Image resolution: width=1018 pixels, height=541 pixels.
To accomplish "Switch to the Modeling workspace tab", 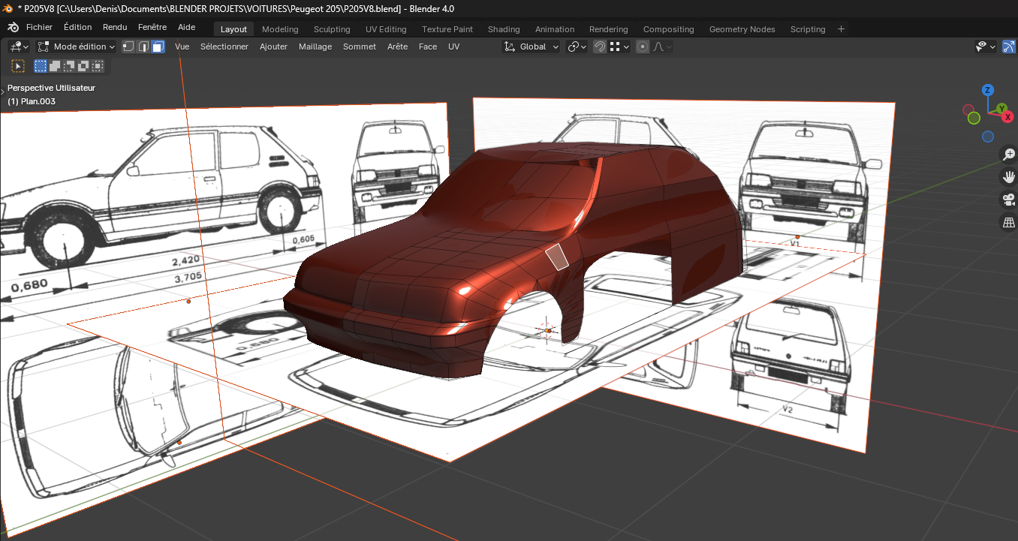I will 280,29.
